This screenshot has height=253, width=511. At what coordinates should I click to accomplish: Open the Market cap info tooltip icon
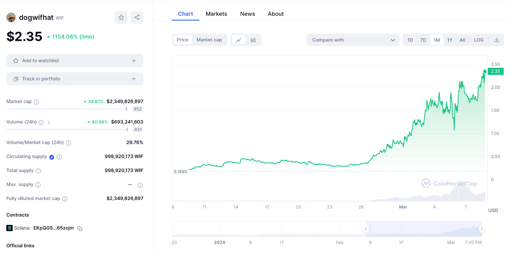point(36,102)
